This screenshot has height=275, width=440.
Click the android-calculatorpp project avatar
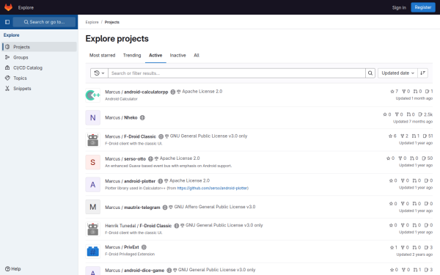coord(93,95)
